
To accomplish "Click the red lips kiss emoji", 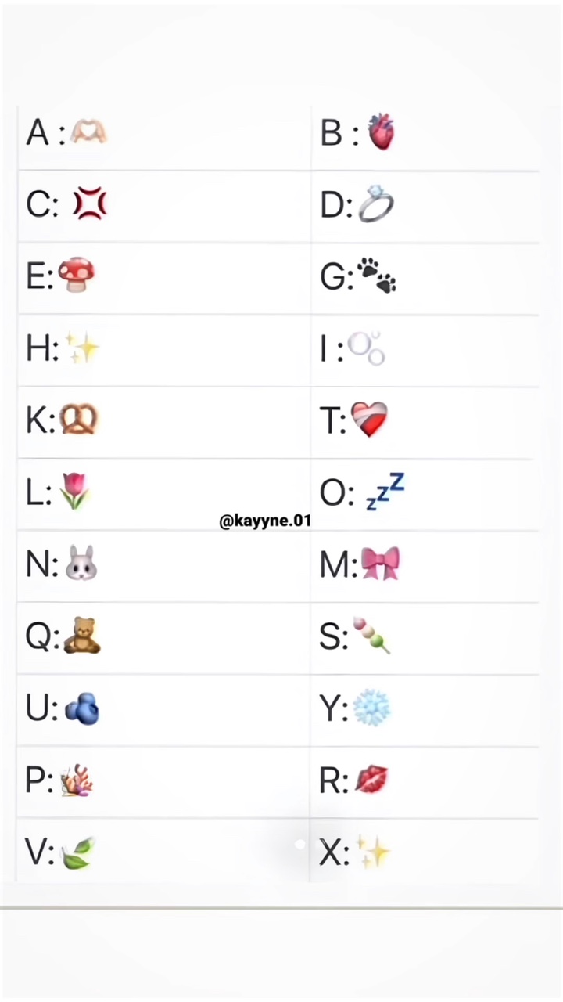I will (371, 780).
